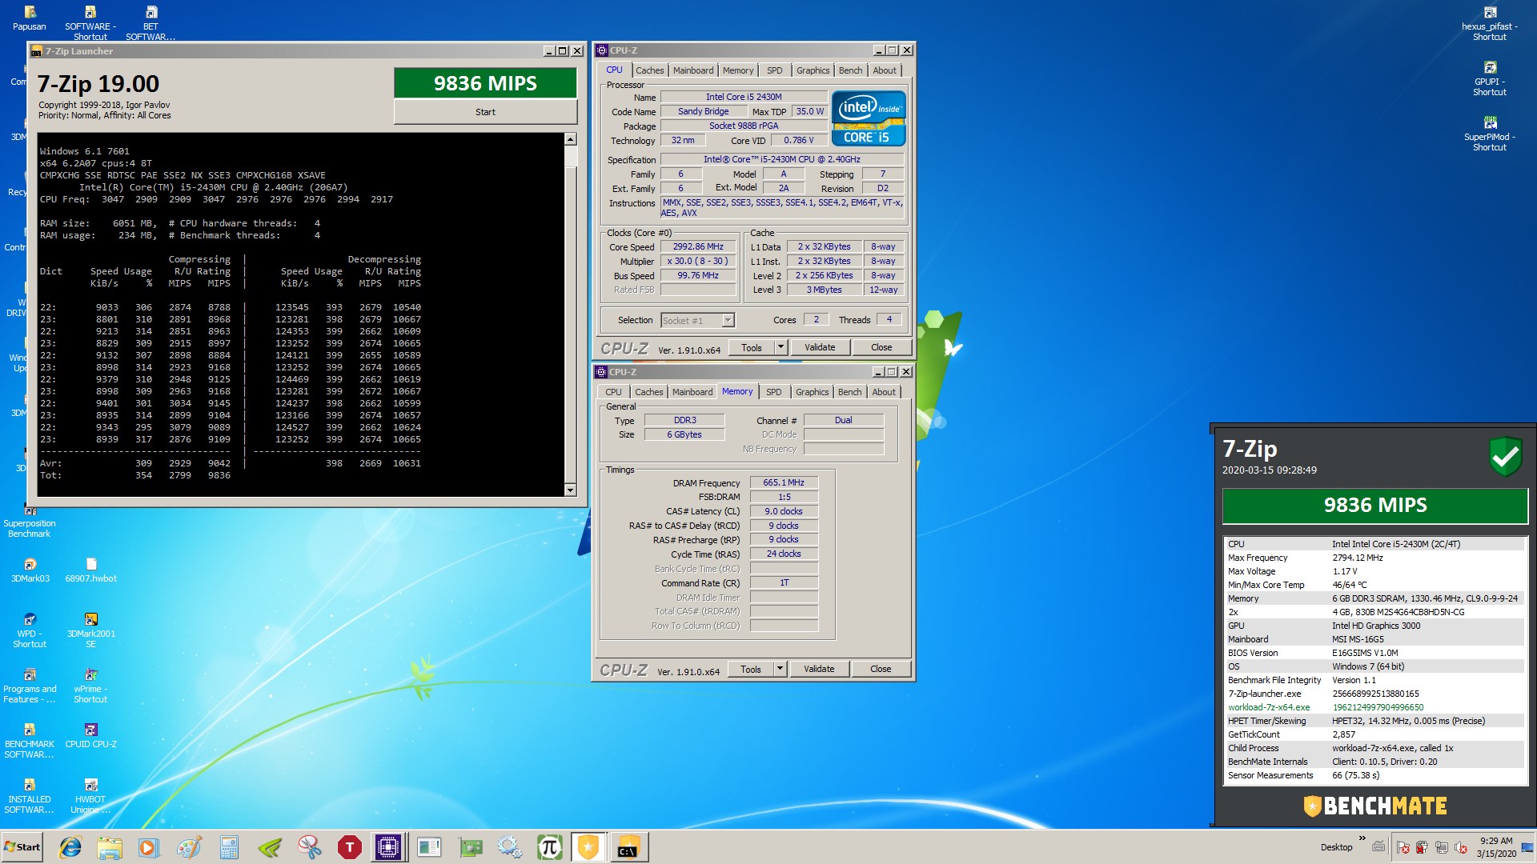Click Start button in 7-Zip Launcher

485,112
